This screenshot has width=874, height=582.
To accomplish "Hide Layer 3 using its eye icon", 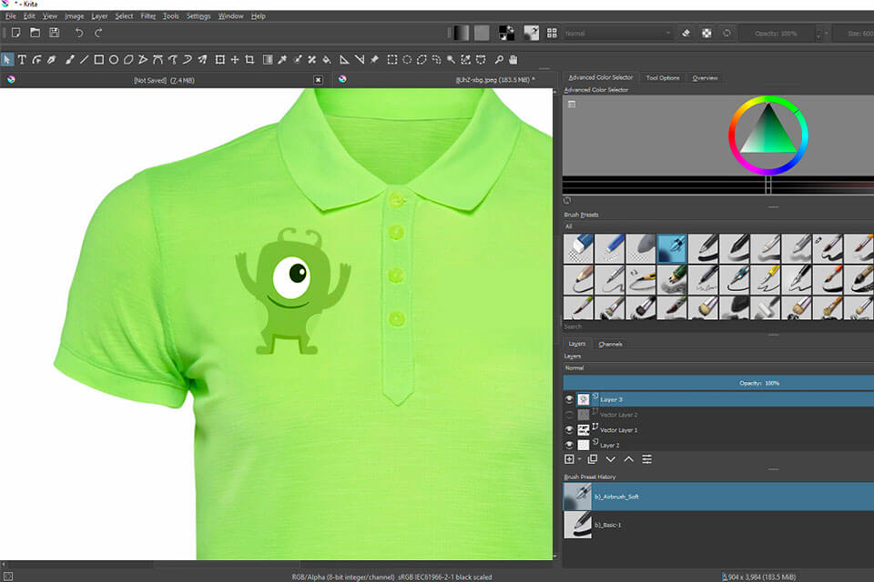I will point(570,399).
